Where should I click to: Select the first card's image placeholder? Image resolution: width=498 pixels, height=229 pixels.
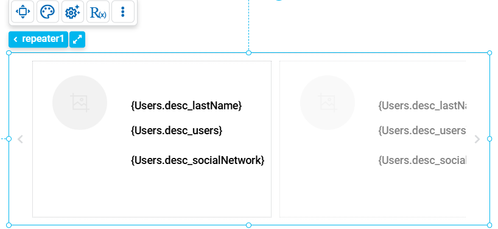coord(80,103)
